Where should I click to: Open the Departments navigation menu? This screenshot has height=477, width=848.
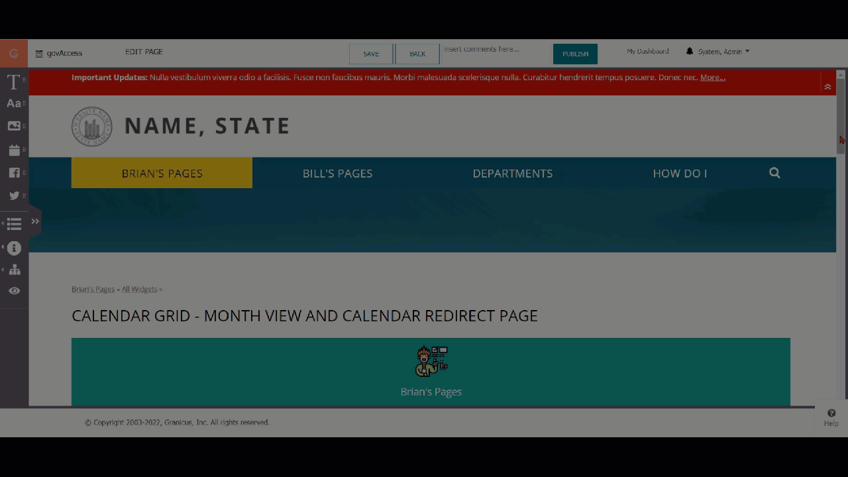pyautogui.click(x=512, y=173)
